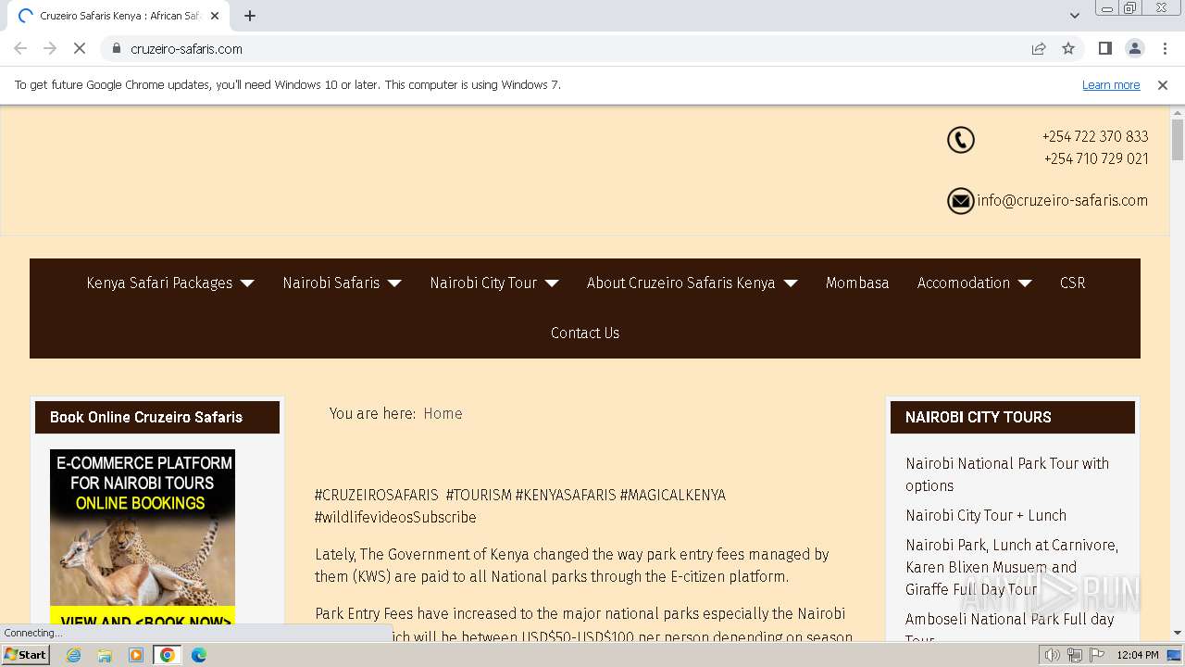This screenshot has height=667, width=1185.
Task: Open Amboseli National Park Full day Tour
Action: pos(1010,628)
